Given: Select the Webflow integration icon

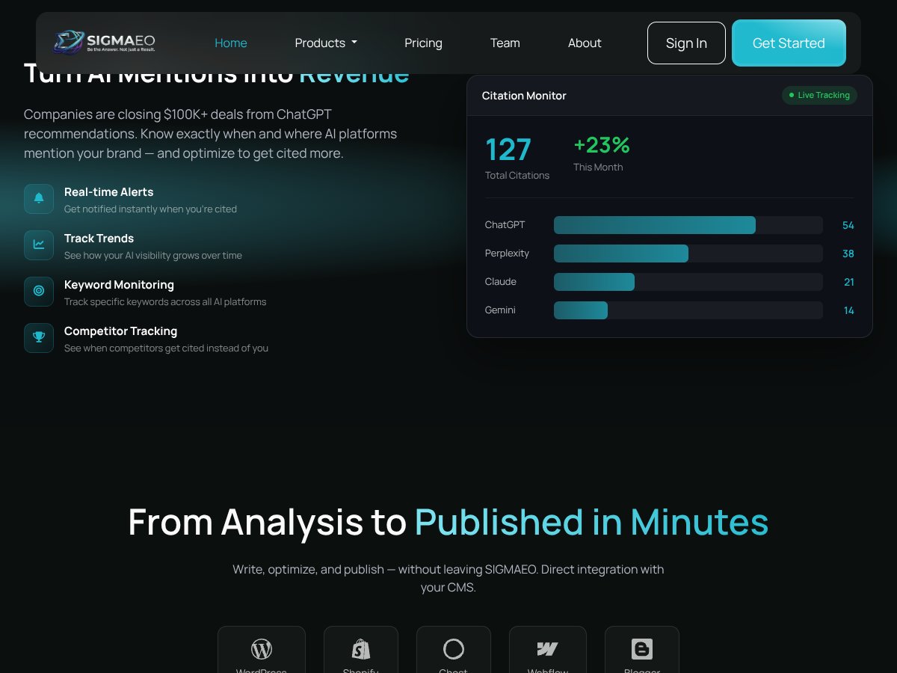Looking at the screenshot, I should pos(548,649).
